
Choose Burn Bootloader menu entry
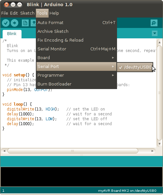coord(77,84)
